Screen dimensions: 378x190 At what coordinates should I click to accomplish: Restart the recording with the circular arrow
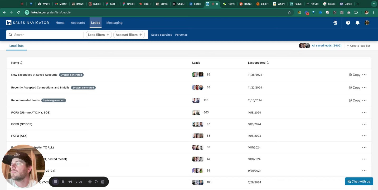pos(96,182)
